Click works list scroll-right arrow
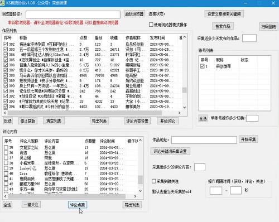The width and height of the screenshot is (279, 222). click(179, 113)
